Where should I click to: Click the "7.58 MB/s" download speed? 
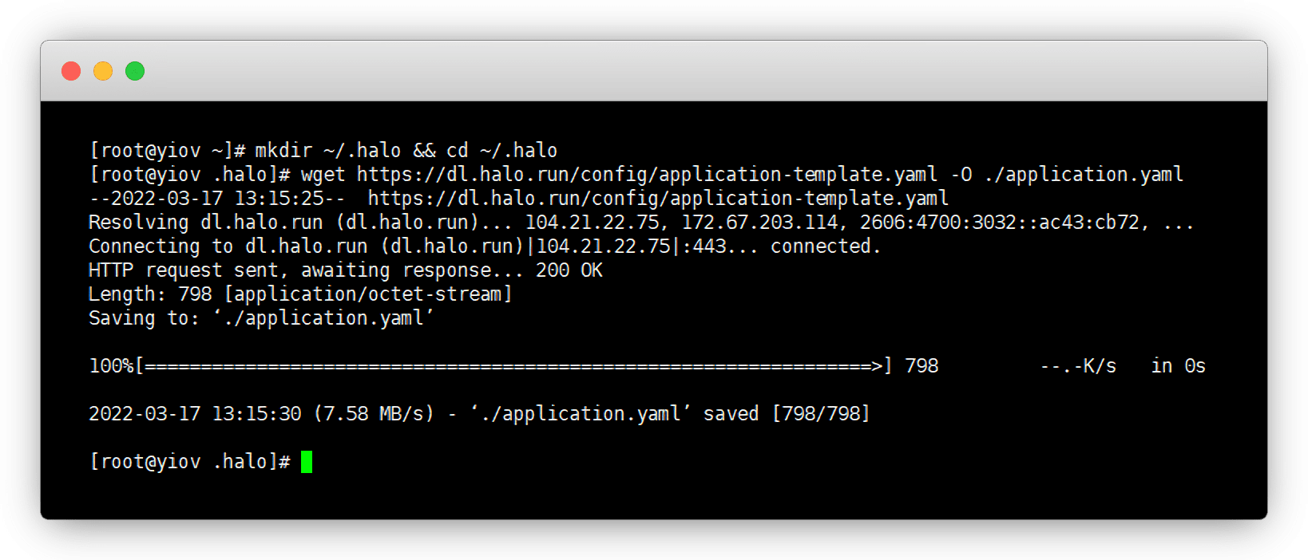point(374,414)
